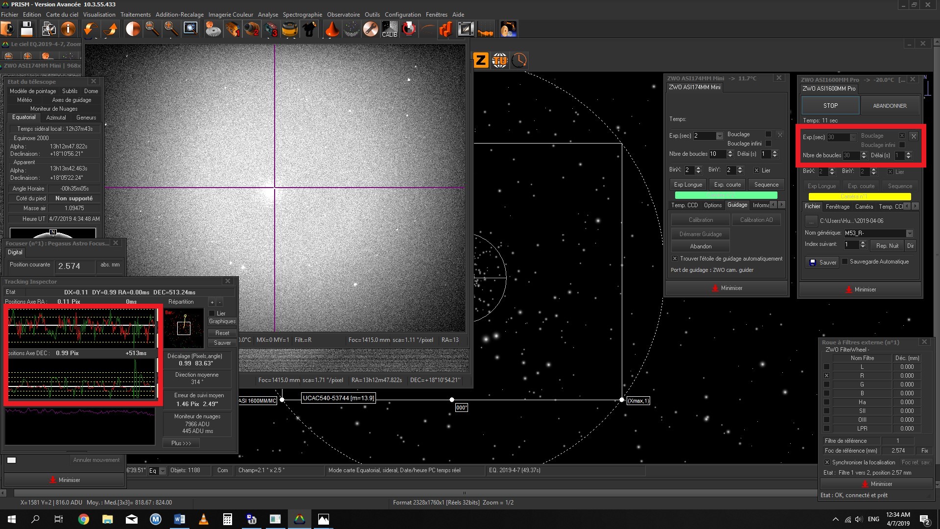The width and height of the screenshot is (940, 529).
Task: Click Démarrer Guidage button
Action: click(701, 234)
